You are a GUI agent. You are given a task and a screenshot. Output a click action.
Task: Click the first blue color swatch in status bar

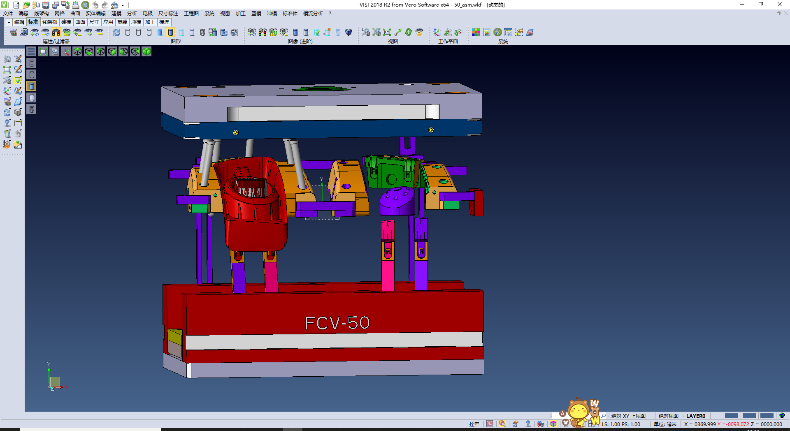tap(731, 416)
